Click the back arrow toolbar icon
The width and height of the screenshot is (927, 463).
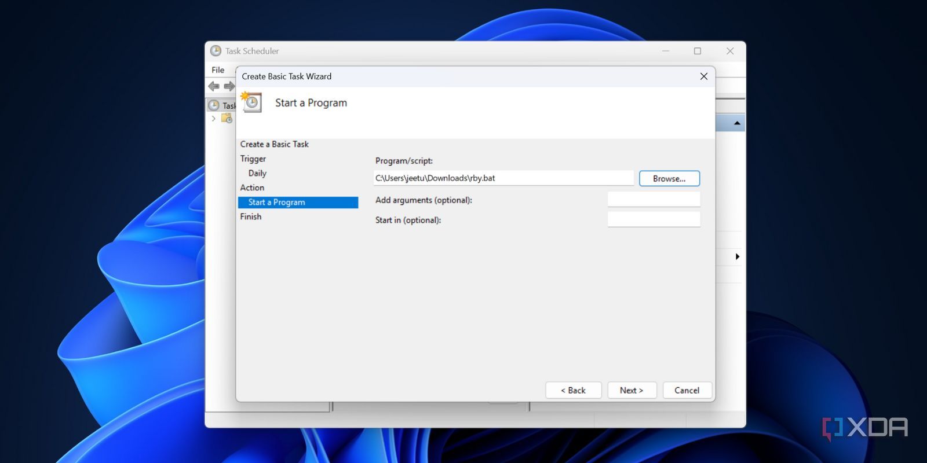(x=214, y=86)
